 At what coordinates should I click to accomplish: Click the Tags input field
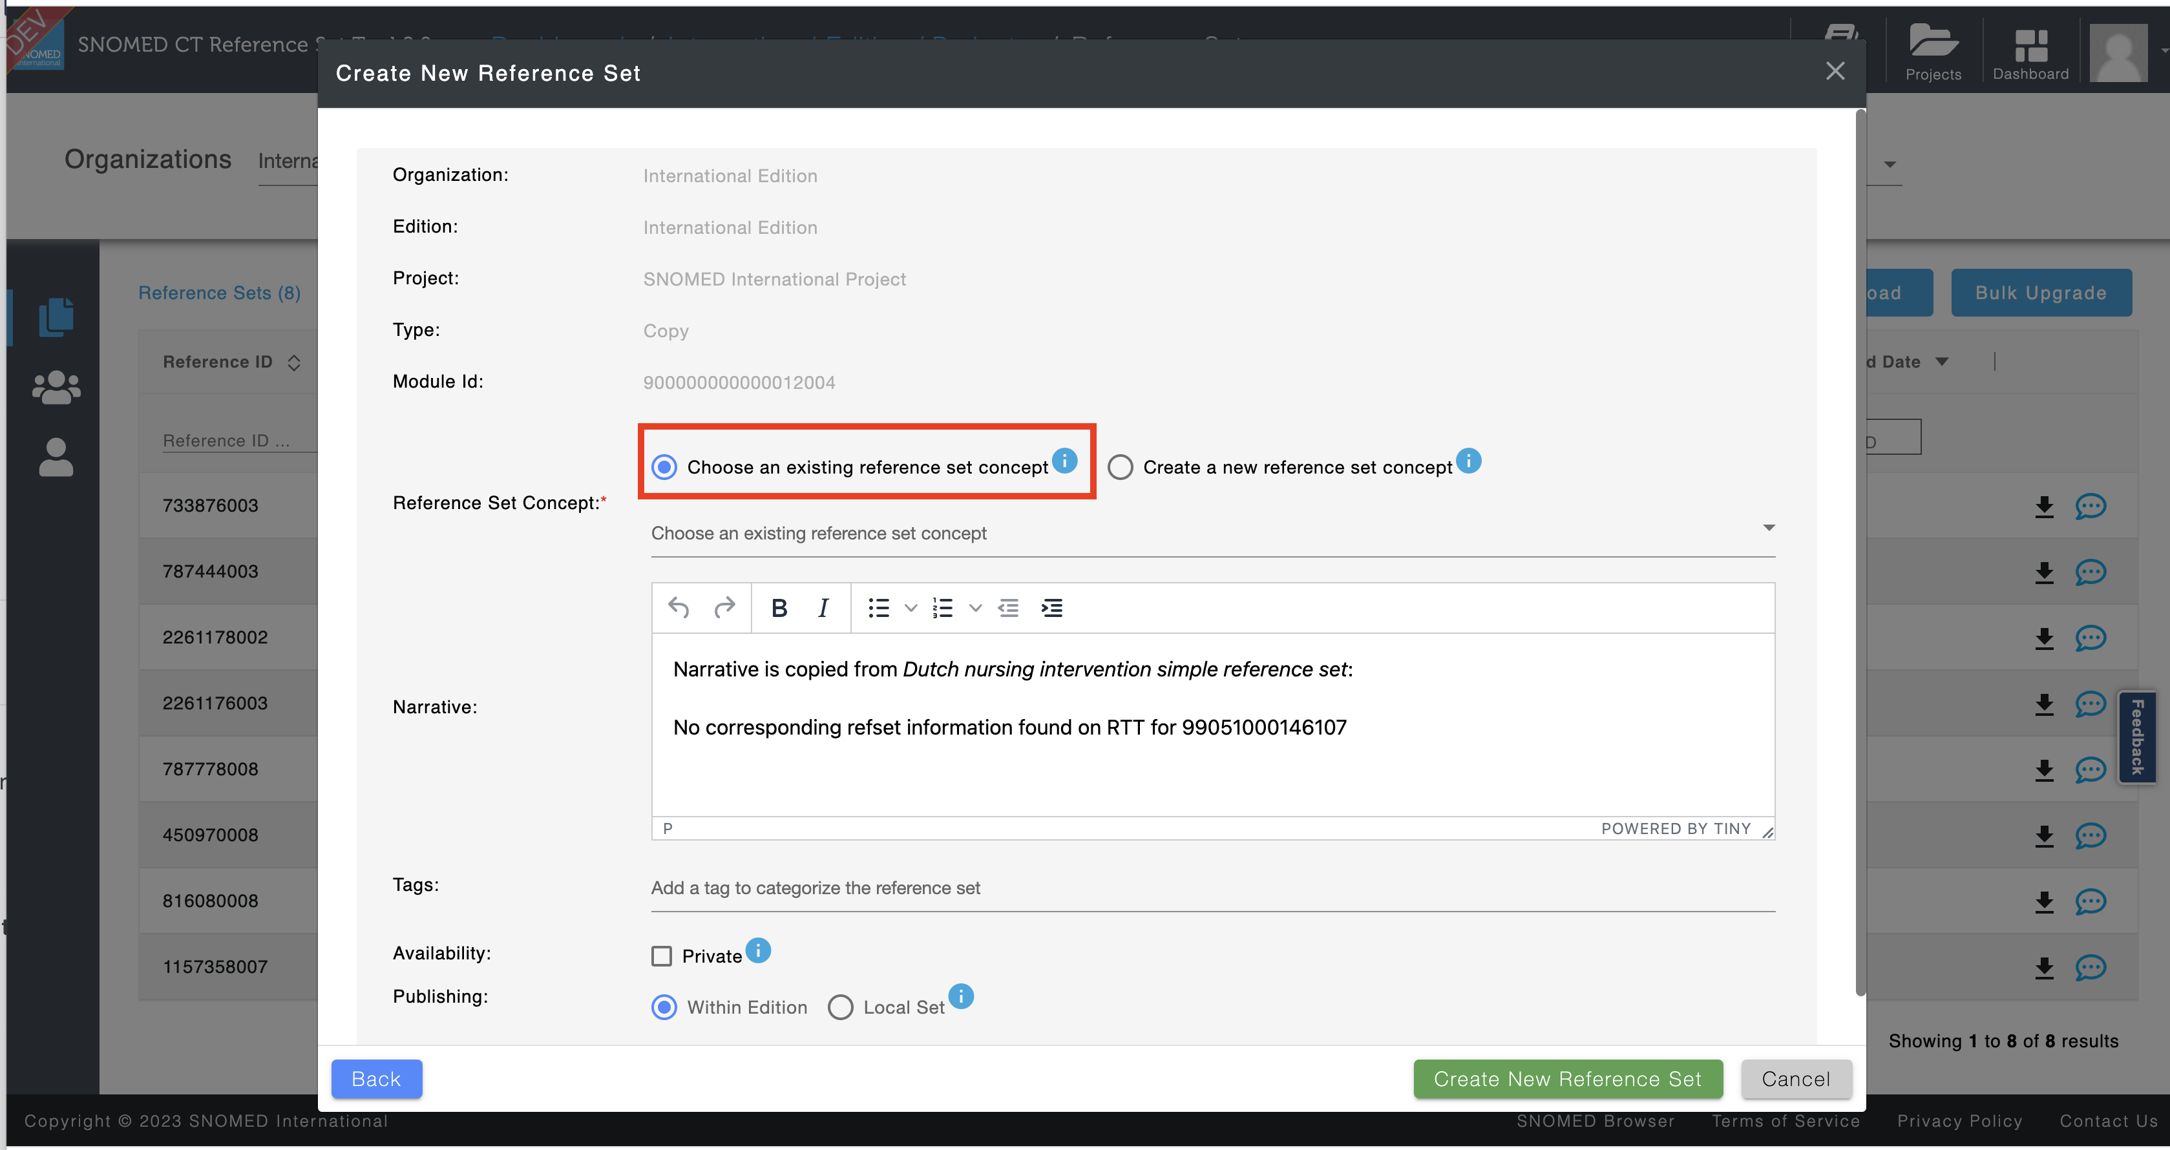tap(1212, 888)
